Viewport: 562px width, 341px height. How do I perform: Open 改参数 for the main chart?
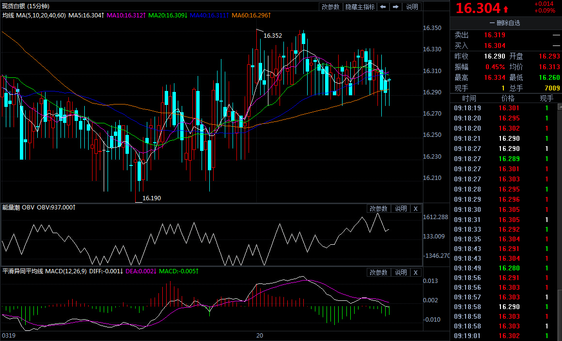click(330, 7)
